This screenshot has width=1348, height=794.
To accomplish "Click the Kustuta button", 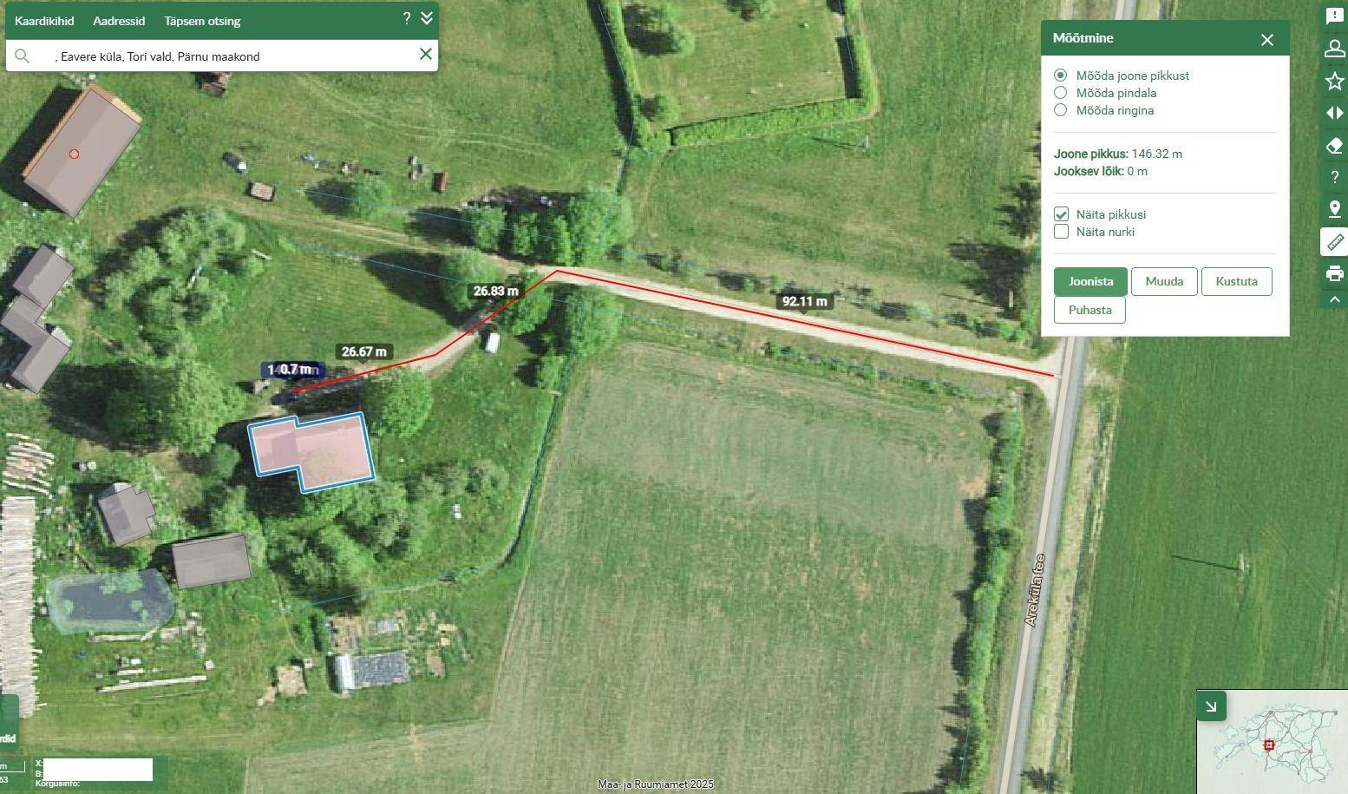I will click(1236, 281).
